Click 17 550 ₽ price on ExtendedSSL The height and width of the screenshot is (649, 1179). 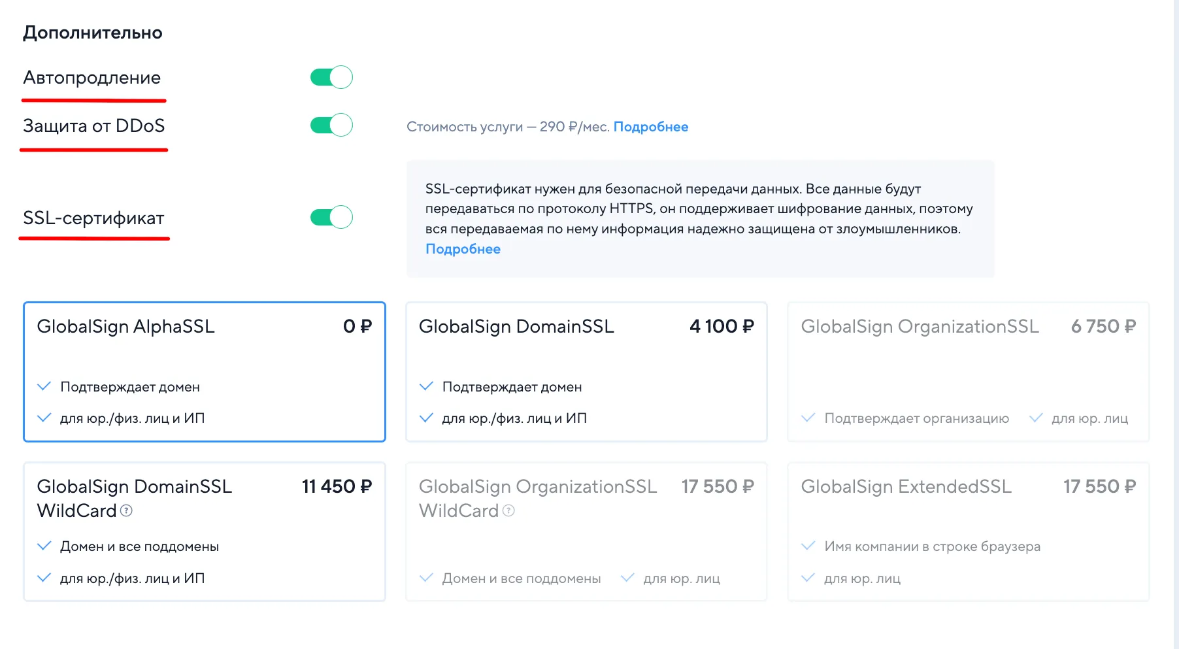(1100, 486)
